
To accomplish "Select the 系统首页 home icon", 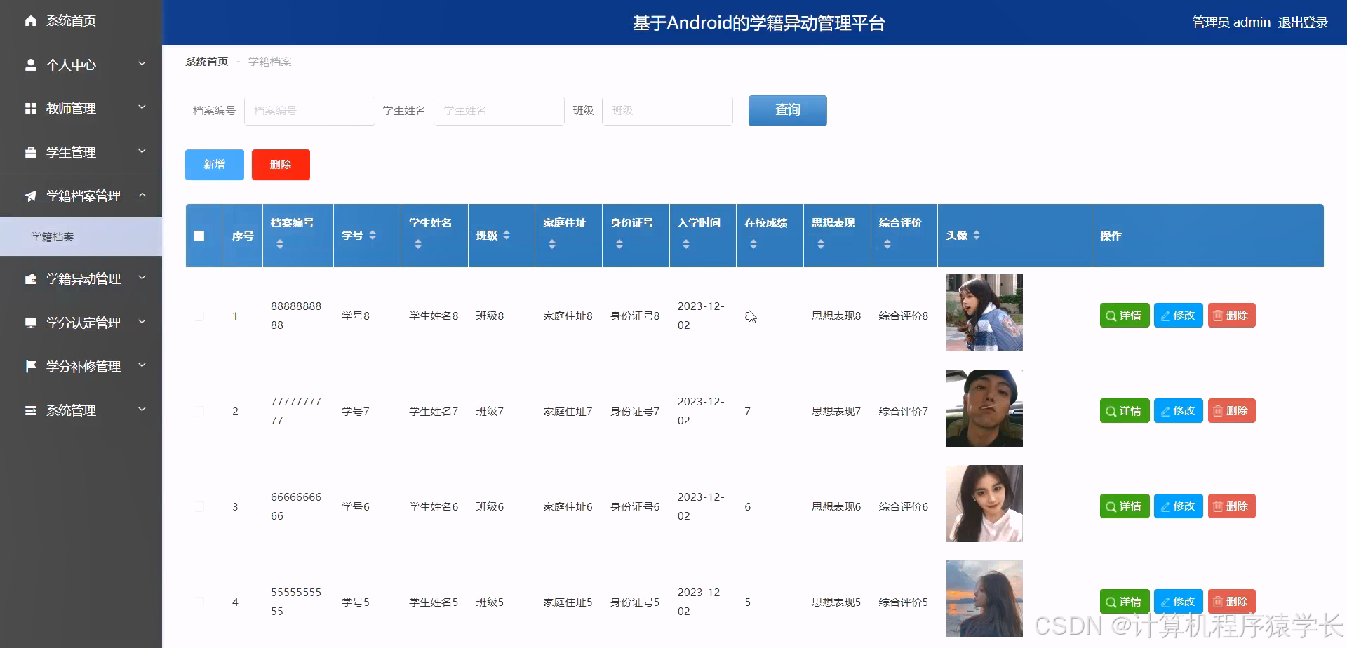I will pos(30,21).
